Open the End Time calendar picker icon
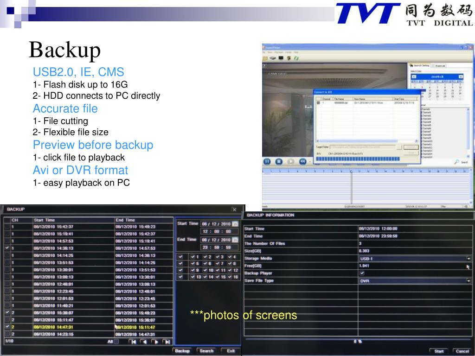This screenshot has width=475, height=356. [x=235, y=240]
